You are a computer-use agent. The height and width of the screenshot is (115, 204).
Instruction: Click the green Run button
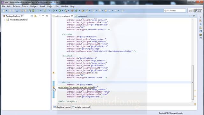pyautogui.click(x=60, y=11)
